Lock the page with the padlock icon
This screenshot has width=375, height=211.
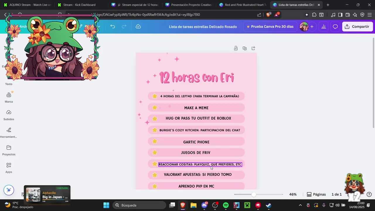pyautogui.click(x=236, y=48)
